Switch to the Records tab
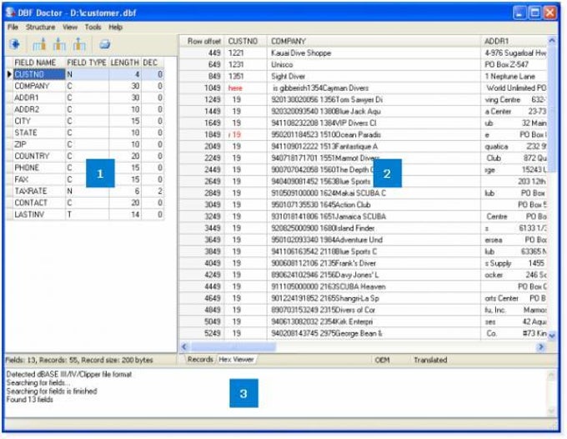This screenshot has height=439, width=567. click(200, 360)
